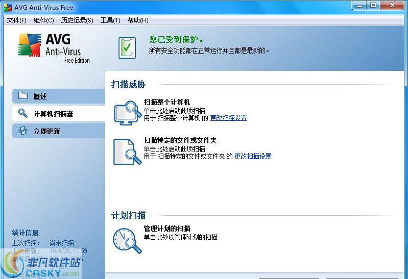Click the whole computer scan monitor icon
This screenshot has width=408, height=279.
coord(127,113)
